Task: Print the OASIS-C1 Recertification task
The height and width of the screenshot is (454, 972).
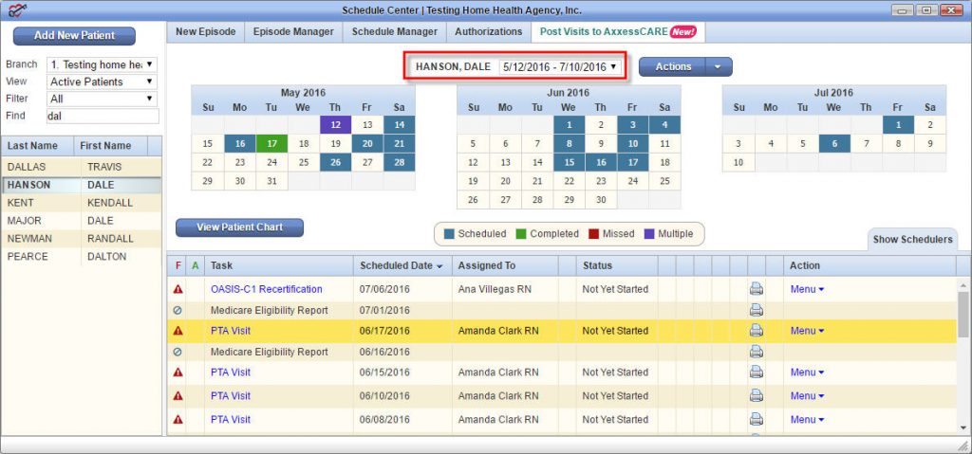Action: pos(756,289)
